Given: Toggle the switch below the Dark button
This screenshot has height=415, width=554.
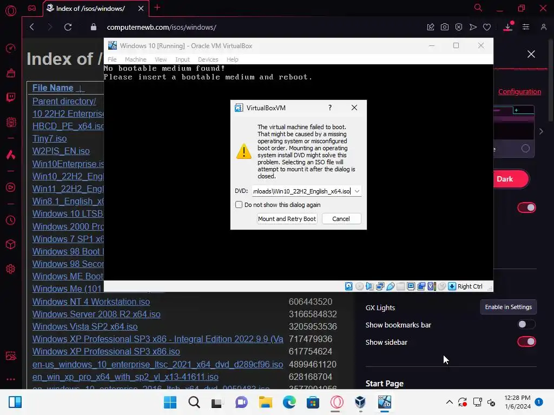Looking at the screenshot, I should 526,207.
